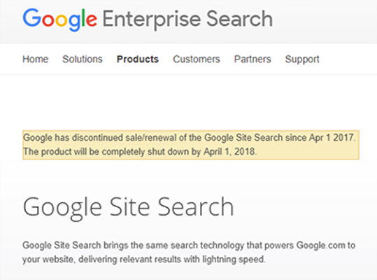The width and height of the screenshot is (377, 280).
Task: Click the Enterprise word in header
Action: pyautogui.click(x=152, y=20)
